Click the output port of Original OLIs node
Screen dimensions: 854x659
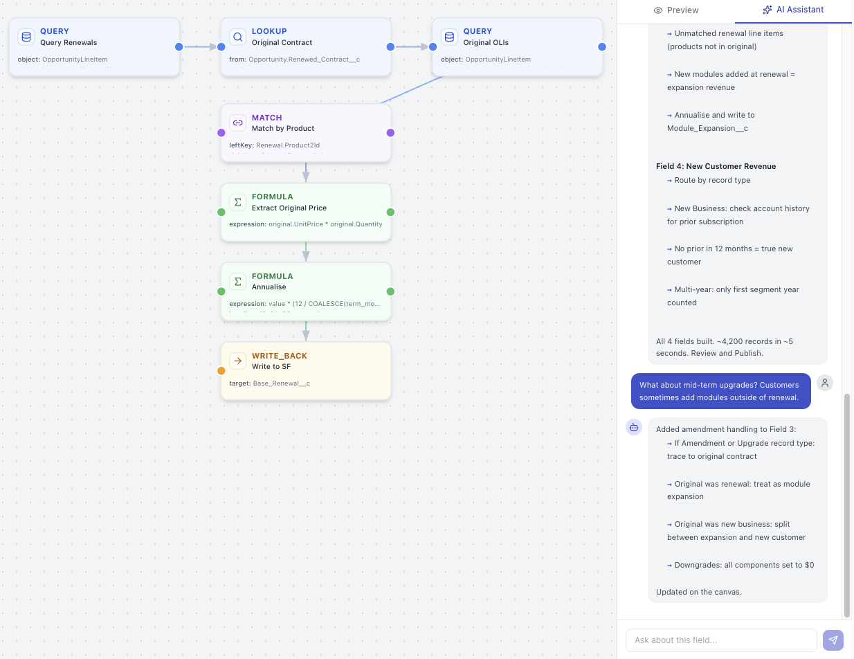pos(602,47)
